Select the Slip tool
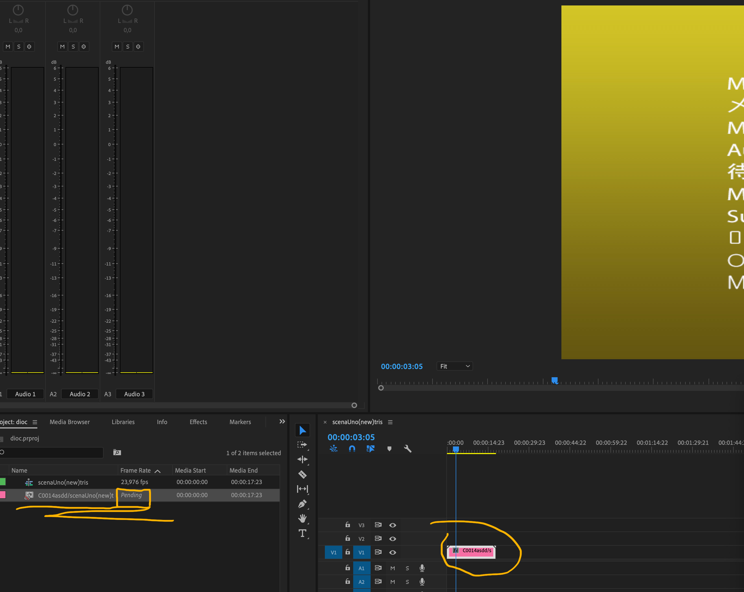Screen dimensions: 744x592 coord(303,489)
